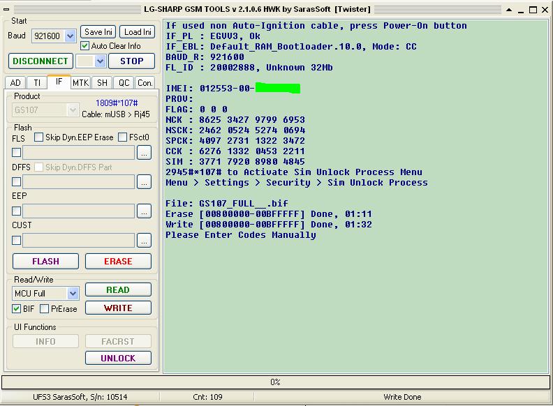The width and height of the screenshot is (553, 406).
Task: Browse for DFFS file with ... button
Action: (x=144, y=182)
